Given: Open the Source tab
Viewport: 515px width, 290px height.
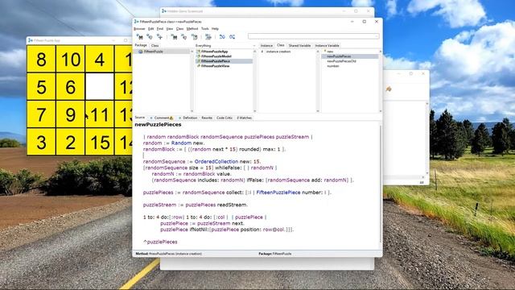Looking at the screenshot, I should [x=139, y=118].
